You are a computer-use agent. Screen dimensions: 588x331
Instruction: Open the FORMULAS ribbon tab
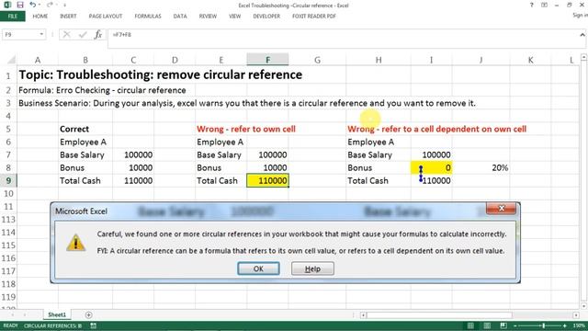pyautogui.click(x=148, y=17)
